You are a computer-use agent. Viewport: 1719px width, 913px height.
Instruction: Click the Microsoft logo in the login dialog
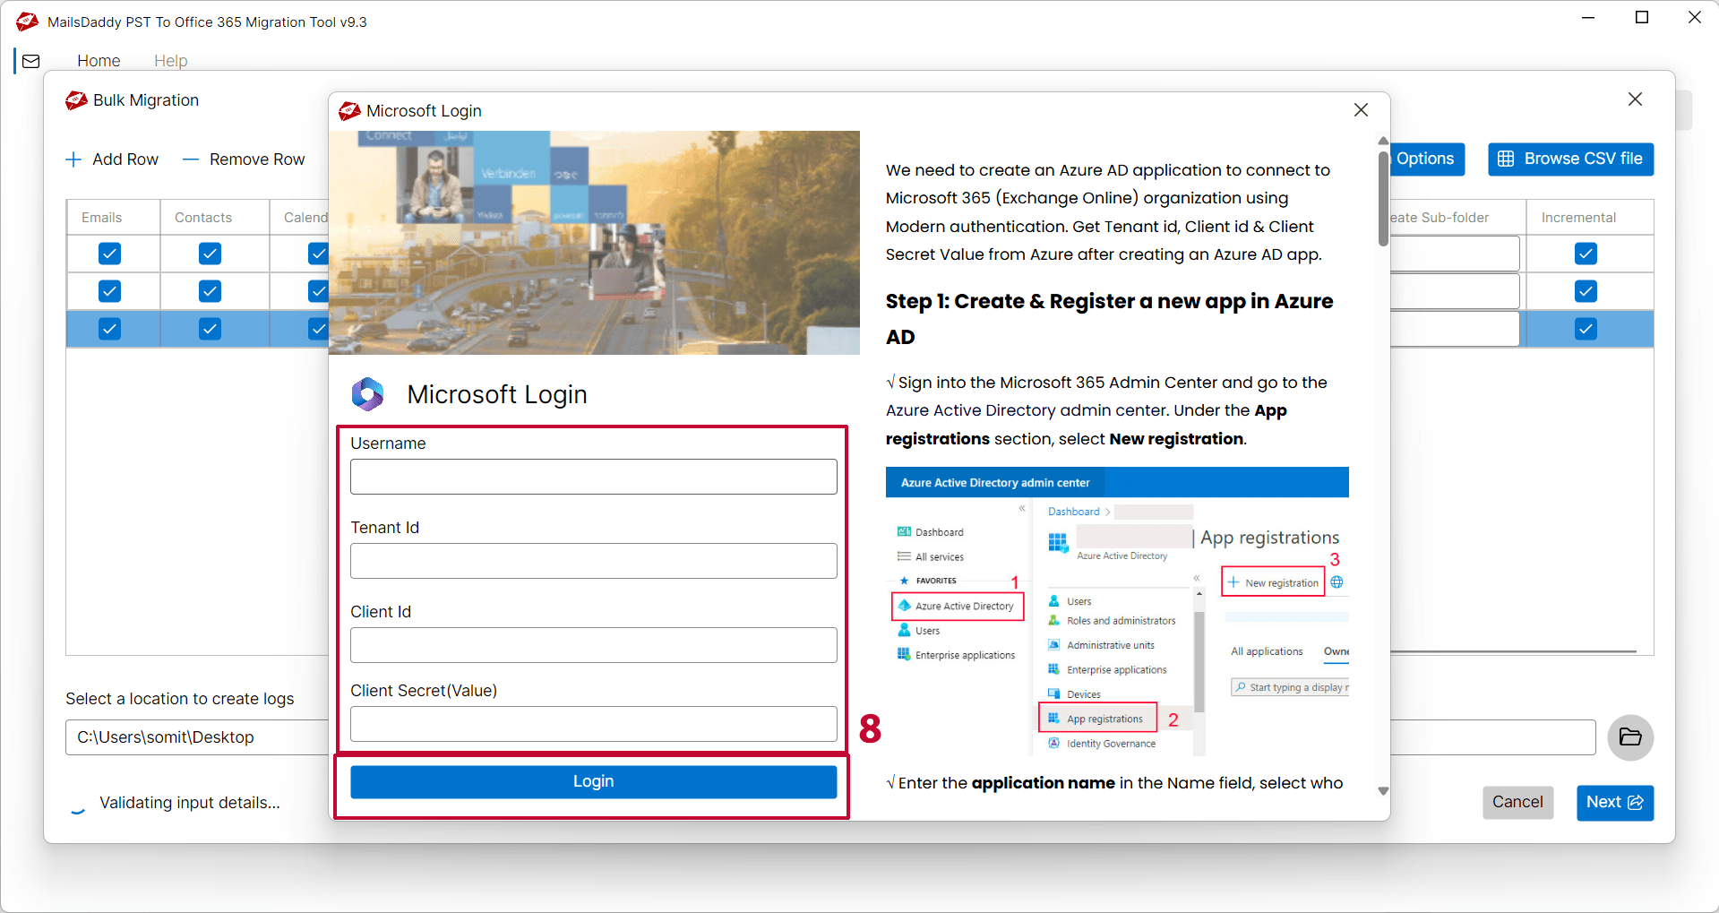coord(368,393)
